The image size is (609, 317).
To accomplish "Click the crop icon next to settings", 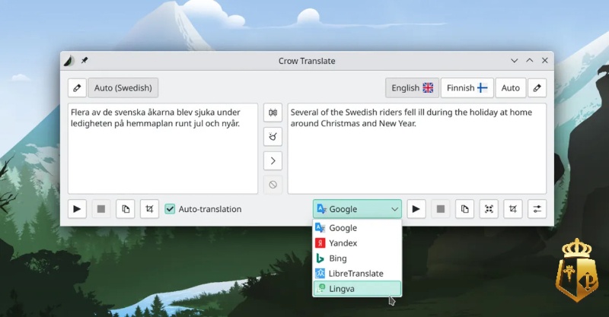I will [x=512, y=209].
